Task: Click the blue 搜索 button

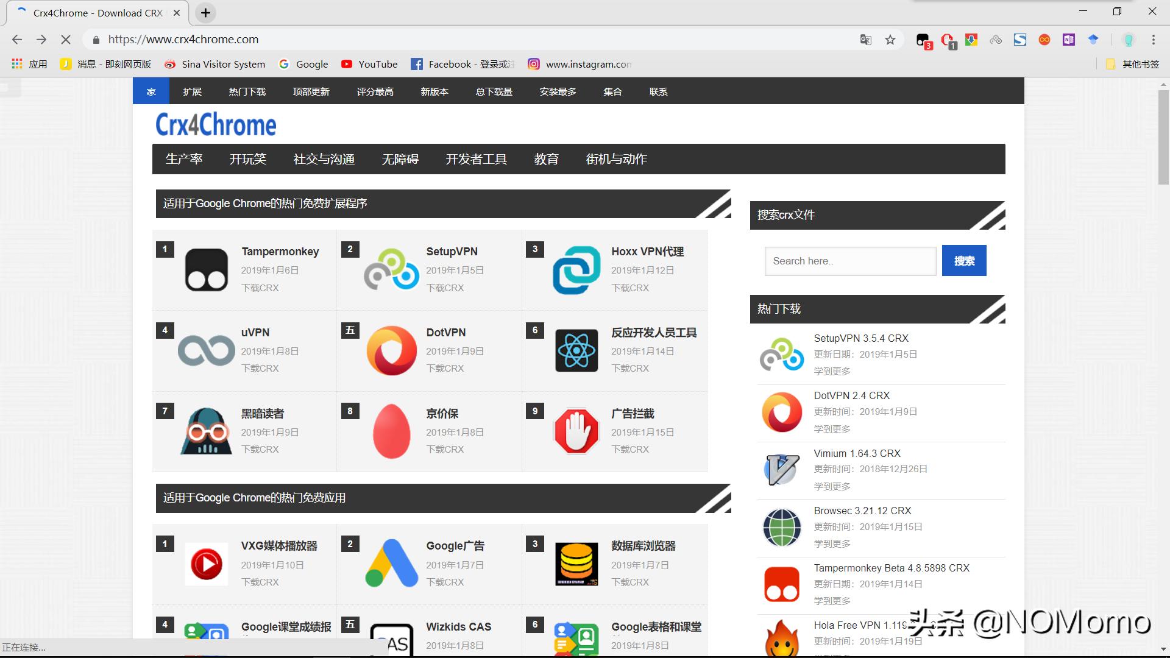Action: pyautogui.click(x=964, y=261)
